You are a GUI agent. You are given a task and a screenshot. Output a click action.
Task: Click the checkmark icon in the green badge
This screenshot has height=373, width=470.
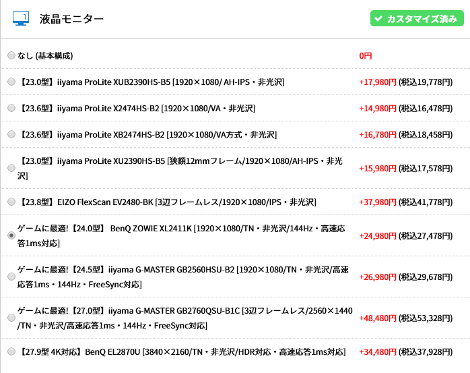379,19
